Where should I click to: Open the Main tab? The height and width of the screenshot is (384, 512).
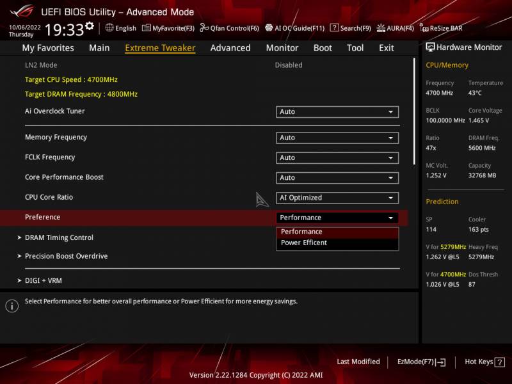99,48
